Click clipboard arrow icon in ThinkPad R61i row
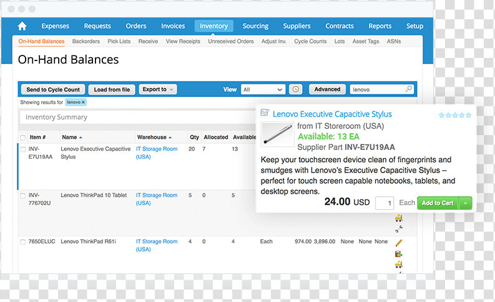 pyautogui.click(x=398, y=253)
